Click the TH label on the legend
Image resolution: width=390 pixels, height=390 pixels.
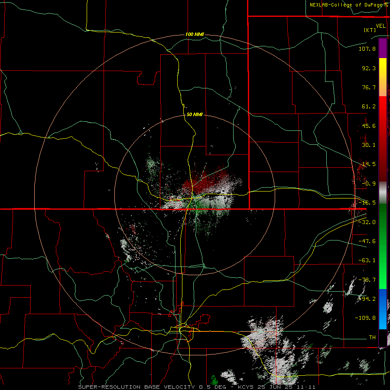click(x=372, y=338)
